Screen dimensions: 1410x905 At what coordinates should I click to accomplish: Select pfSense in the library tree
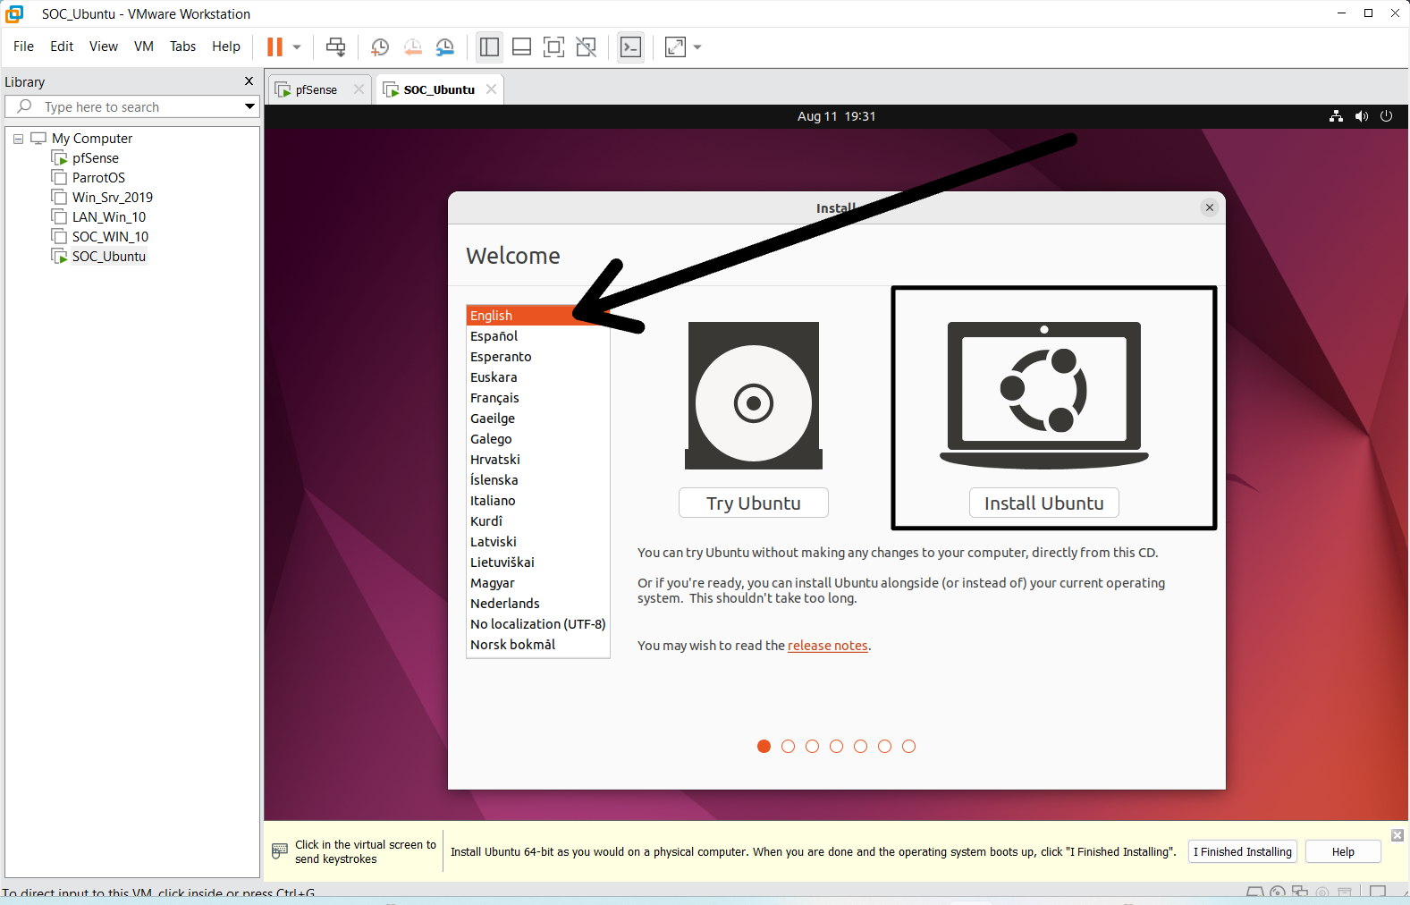point(95,158)
